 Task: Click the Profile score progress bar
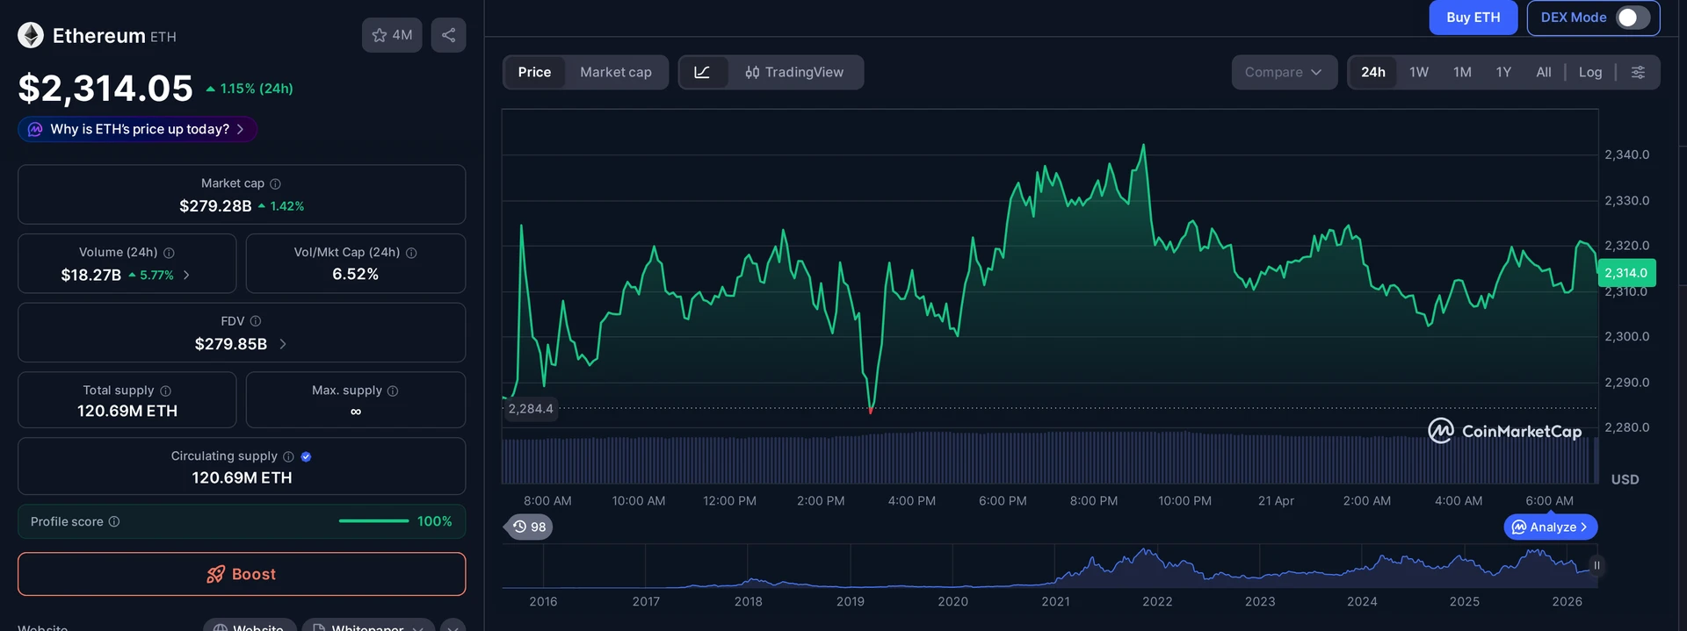tap(373, 521)
